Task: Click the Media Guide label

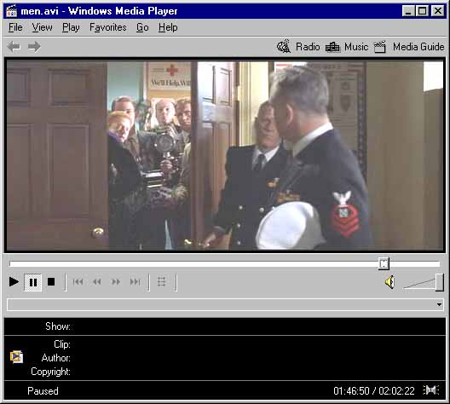Action: (418, 47)
